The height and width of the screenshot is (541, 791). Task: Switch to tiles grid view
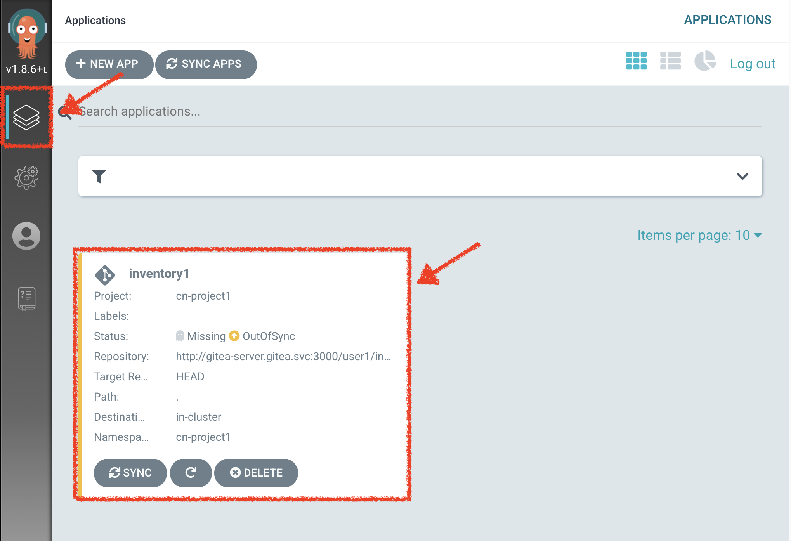[636, 61]
